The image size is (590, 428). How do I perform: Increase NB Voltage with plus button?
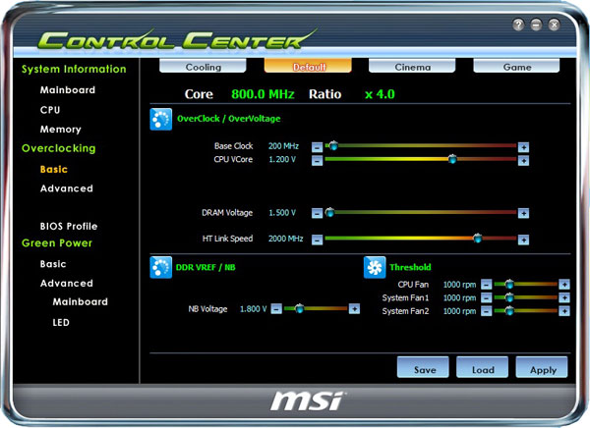(x=354, y=309)
